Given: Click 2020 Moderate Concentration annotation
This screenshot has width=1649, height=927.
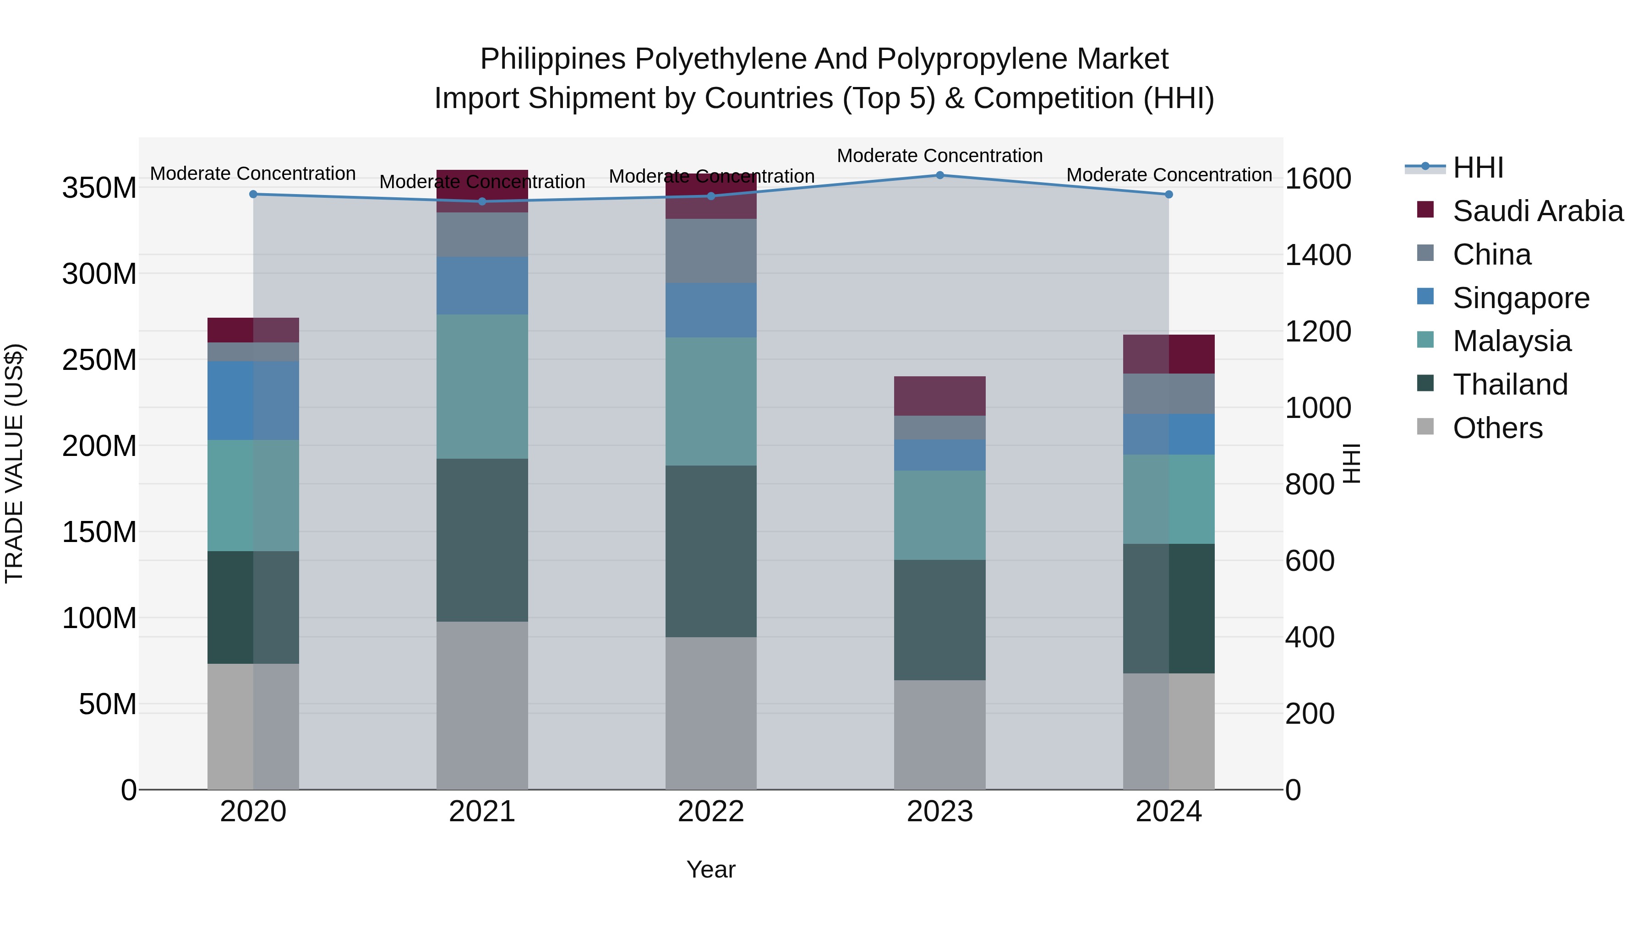Looking at the screenshot, I should [x=253, y=173].
